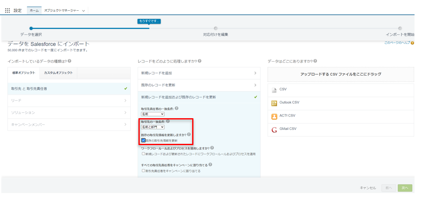Click the 次へ button

click(405, 188)
